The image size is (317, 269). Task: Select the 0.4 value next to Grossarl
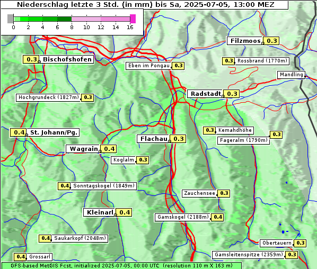coord(20,257)
